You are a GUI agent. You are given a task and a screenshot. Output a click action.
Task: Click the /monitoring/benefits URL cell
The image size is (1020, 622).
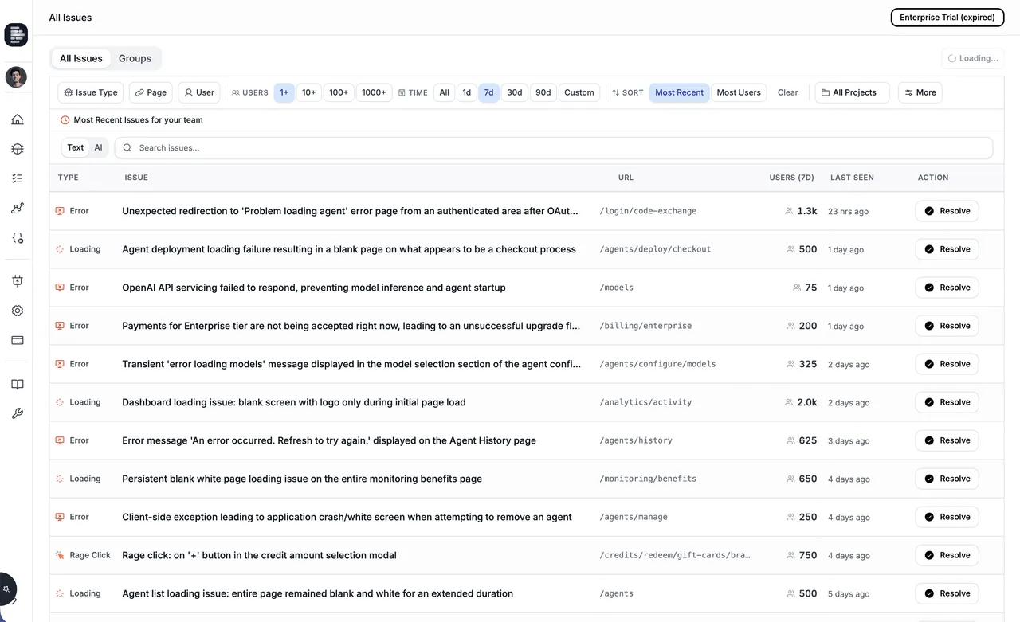point(648,479)
